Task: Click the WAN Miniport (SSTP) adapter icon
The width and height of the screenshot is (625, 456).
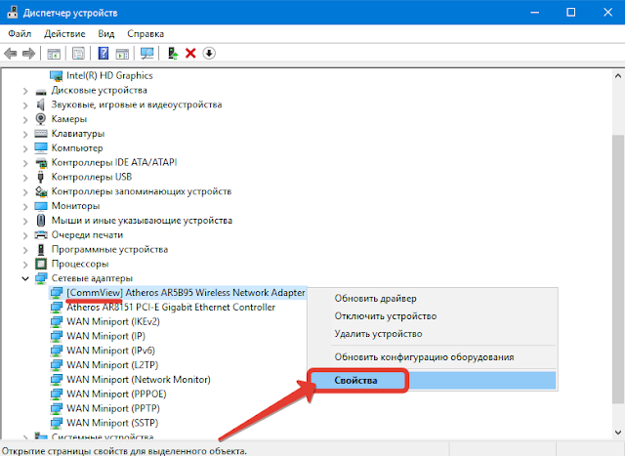Action: [x=57, y=423]
